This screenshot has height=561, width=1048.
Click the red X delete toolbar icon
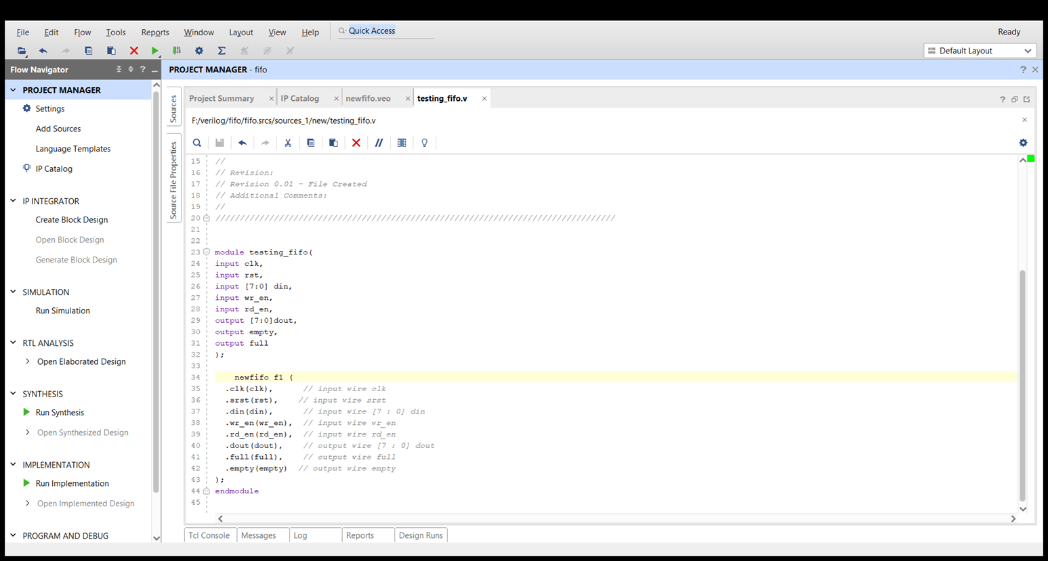134,51
